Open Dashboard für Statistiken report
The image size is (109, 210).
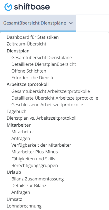[x=33, y=37]
